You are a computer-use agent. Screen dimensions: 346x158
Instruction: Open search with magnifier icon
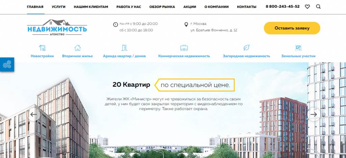point(318,7)
